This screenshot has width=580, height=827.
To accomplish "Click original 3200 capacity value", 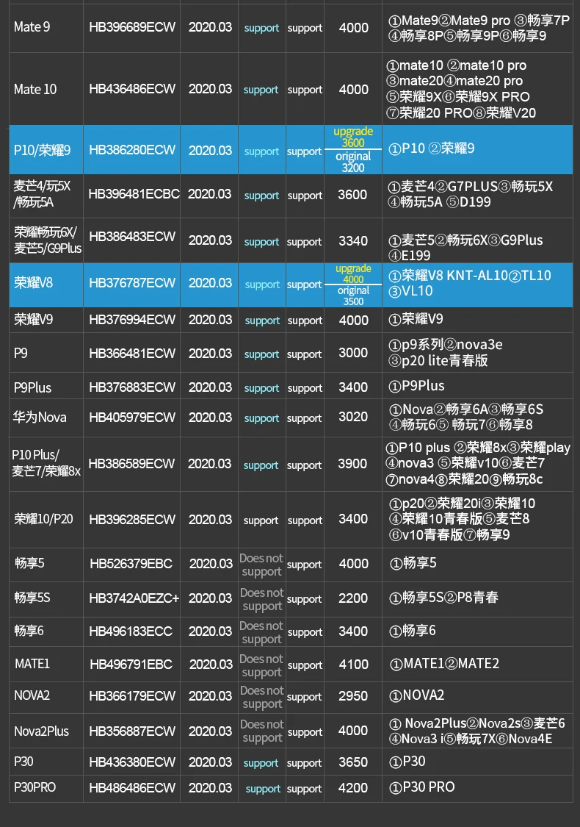I will (x=353, y=162).
